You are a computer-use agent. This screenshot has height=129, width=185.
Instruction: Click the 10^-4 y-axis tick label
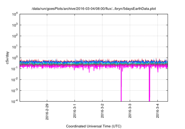click(15, 101)
